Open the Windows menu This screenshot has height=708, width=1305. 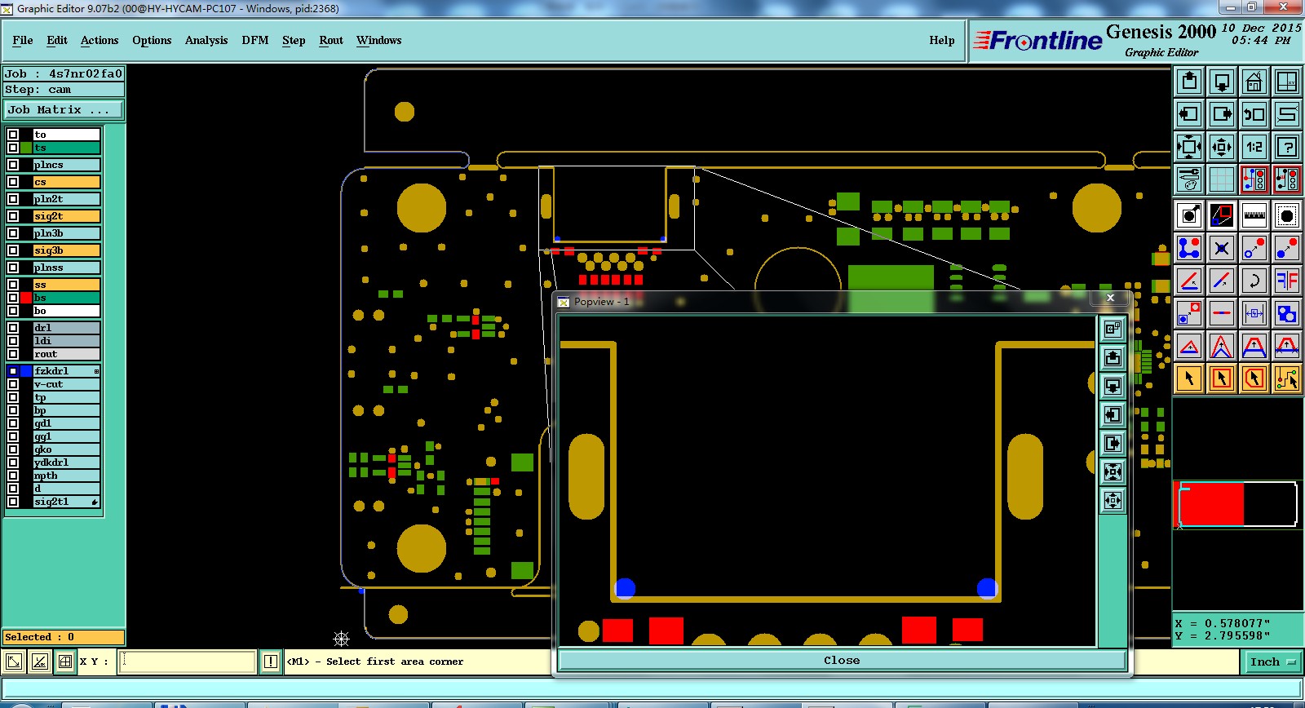(x=379, y=40)
